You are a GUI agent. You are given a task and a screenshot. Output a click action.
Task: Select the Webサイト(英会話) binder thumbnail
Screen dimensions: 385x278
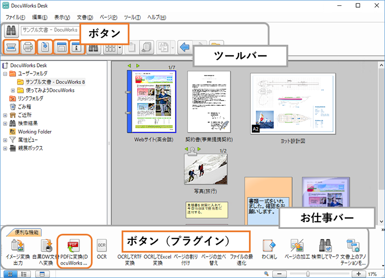152,102
